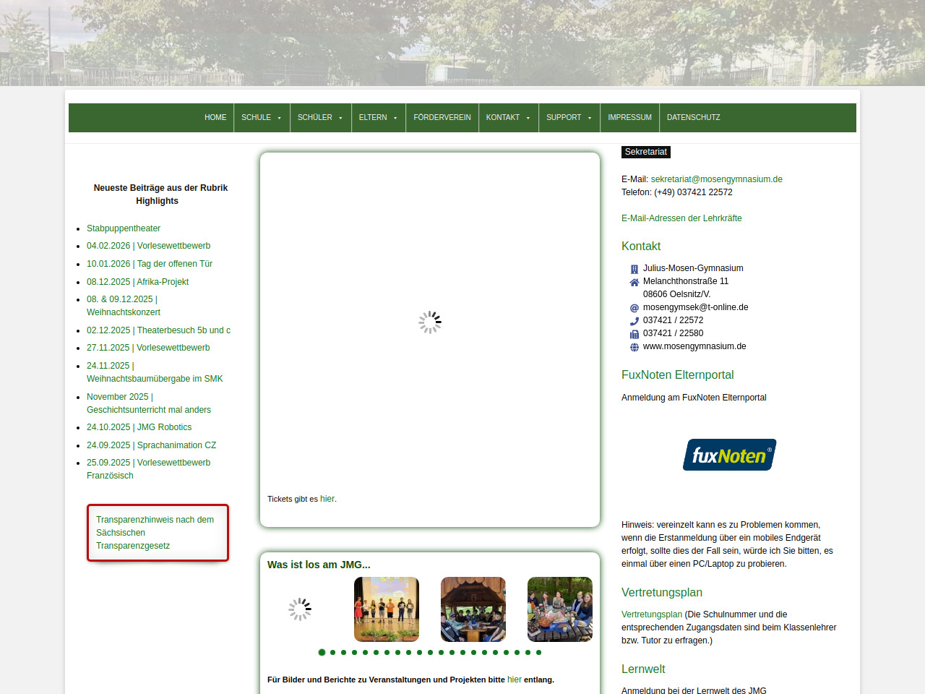Select the fifth carousel pagination dot
The width and height of the screenshot is (925, 694).
pyautogui.click(x=365, y=652)
